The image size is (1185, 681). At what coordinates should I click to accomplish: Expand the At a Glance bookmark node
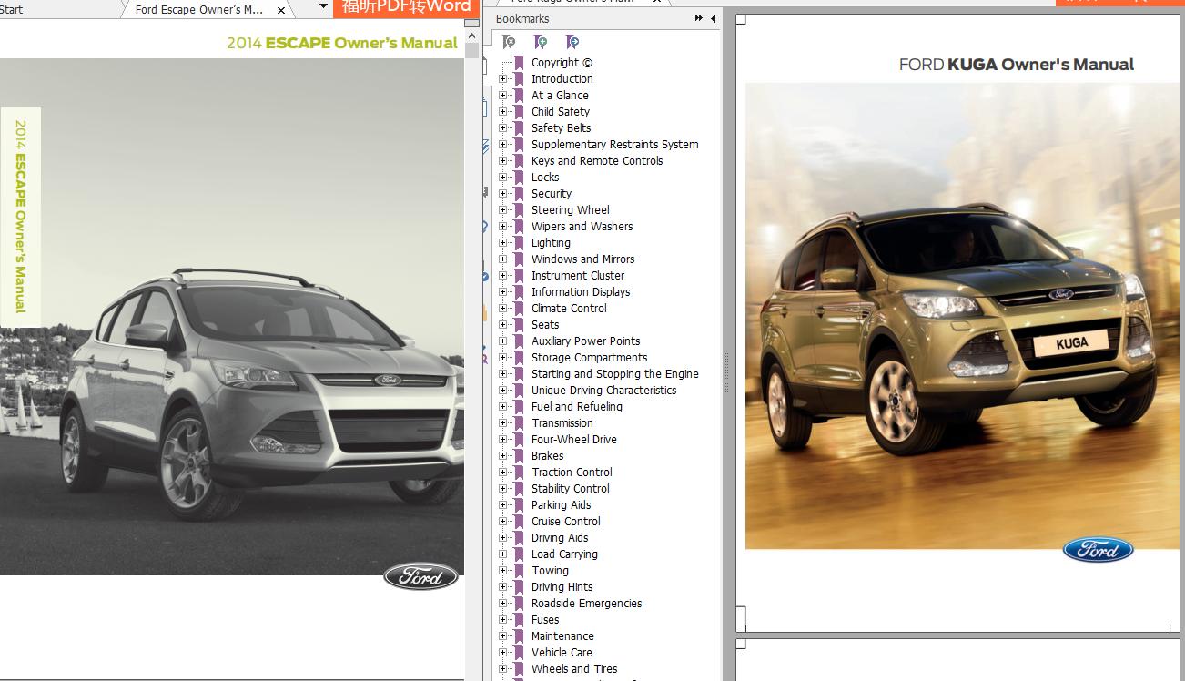[x=503, y=96]
